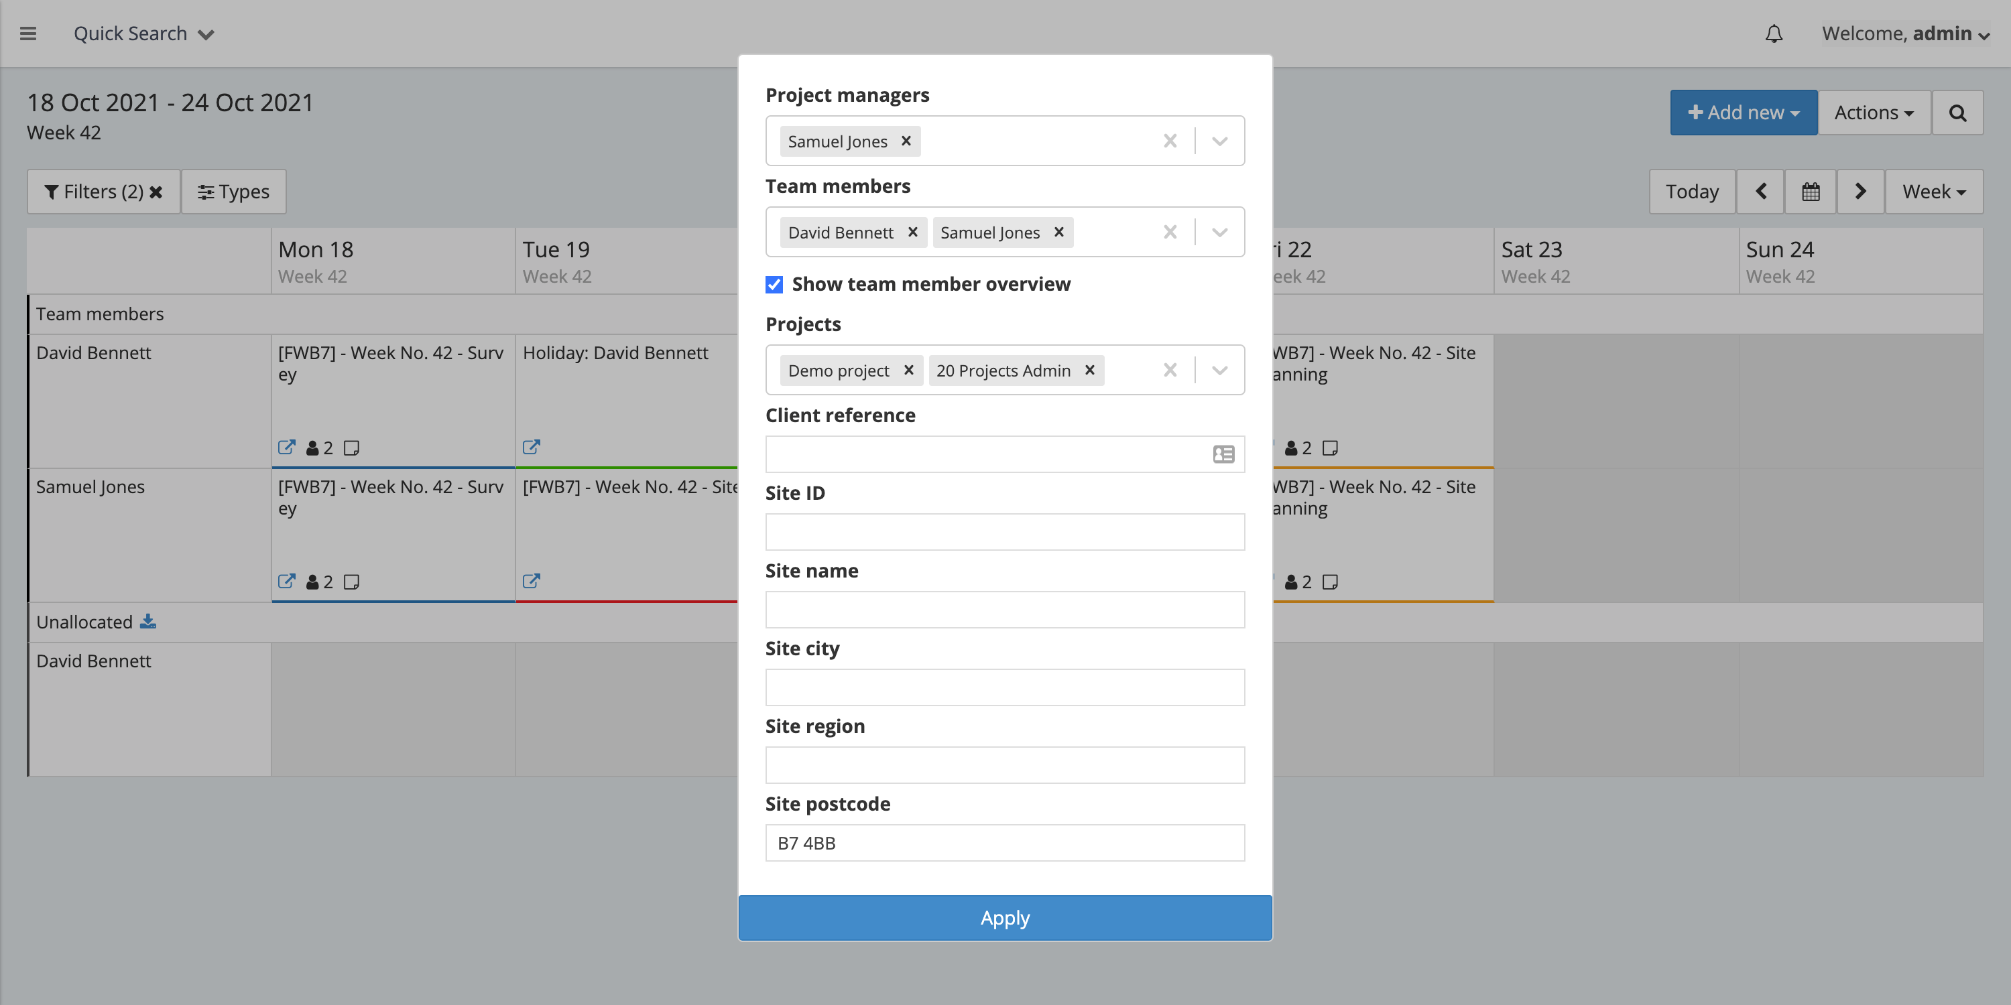Open external link on David Bennett's holiday
Screen dimensions: 2011x1005
click(x=531, y=447)
